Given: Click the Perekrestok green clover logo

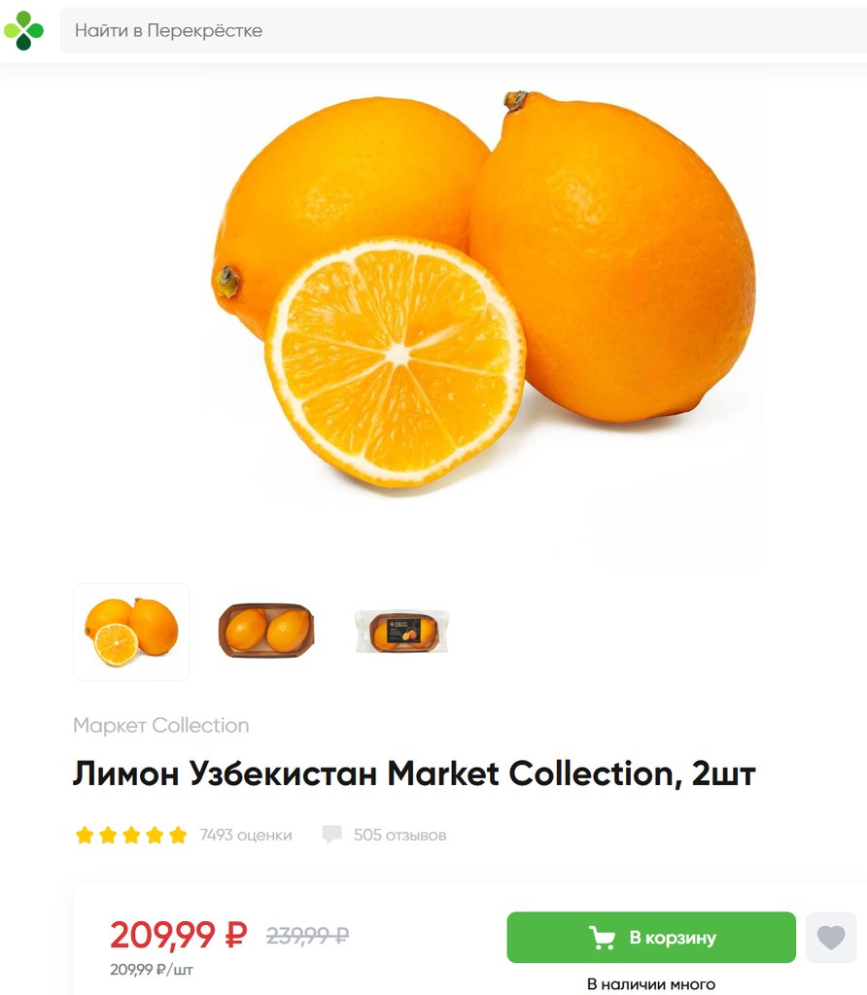Looking at the screenshot, I should pyautogui.click(x=23, y=30).
